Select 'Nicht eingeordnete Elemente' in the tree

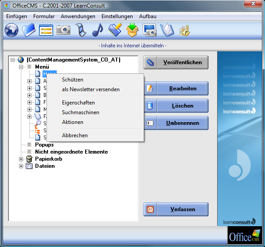point(71,152)
